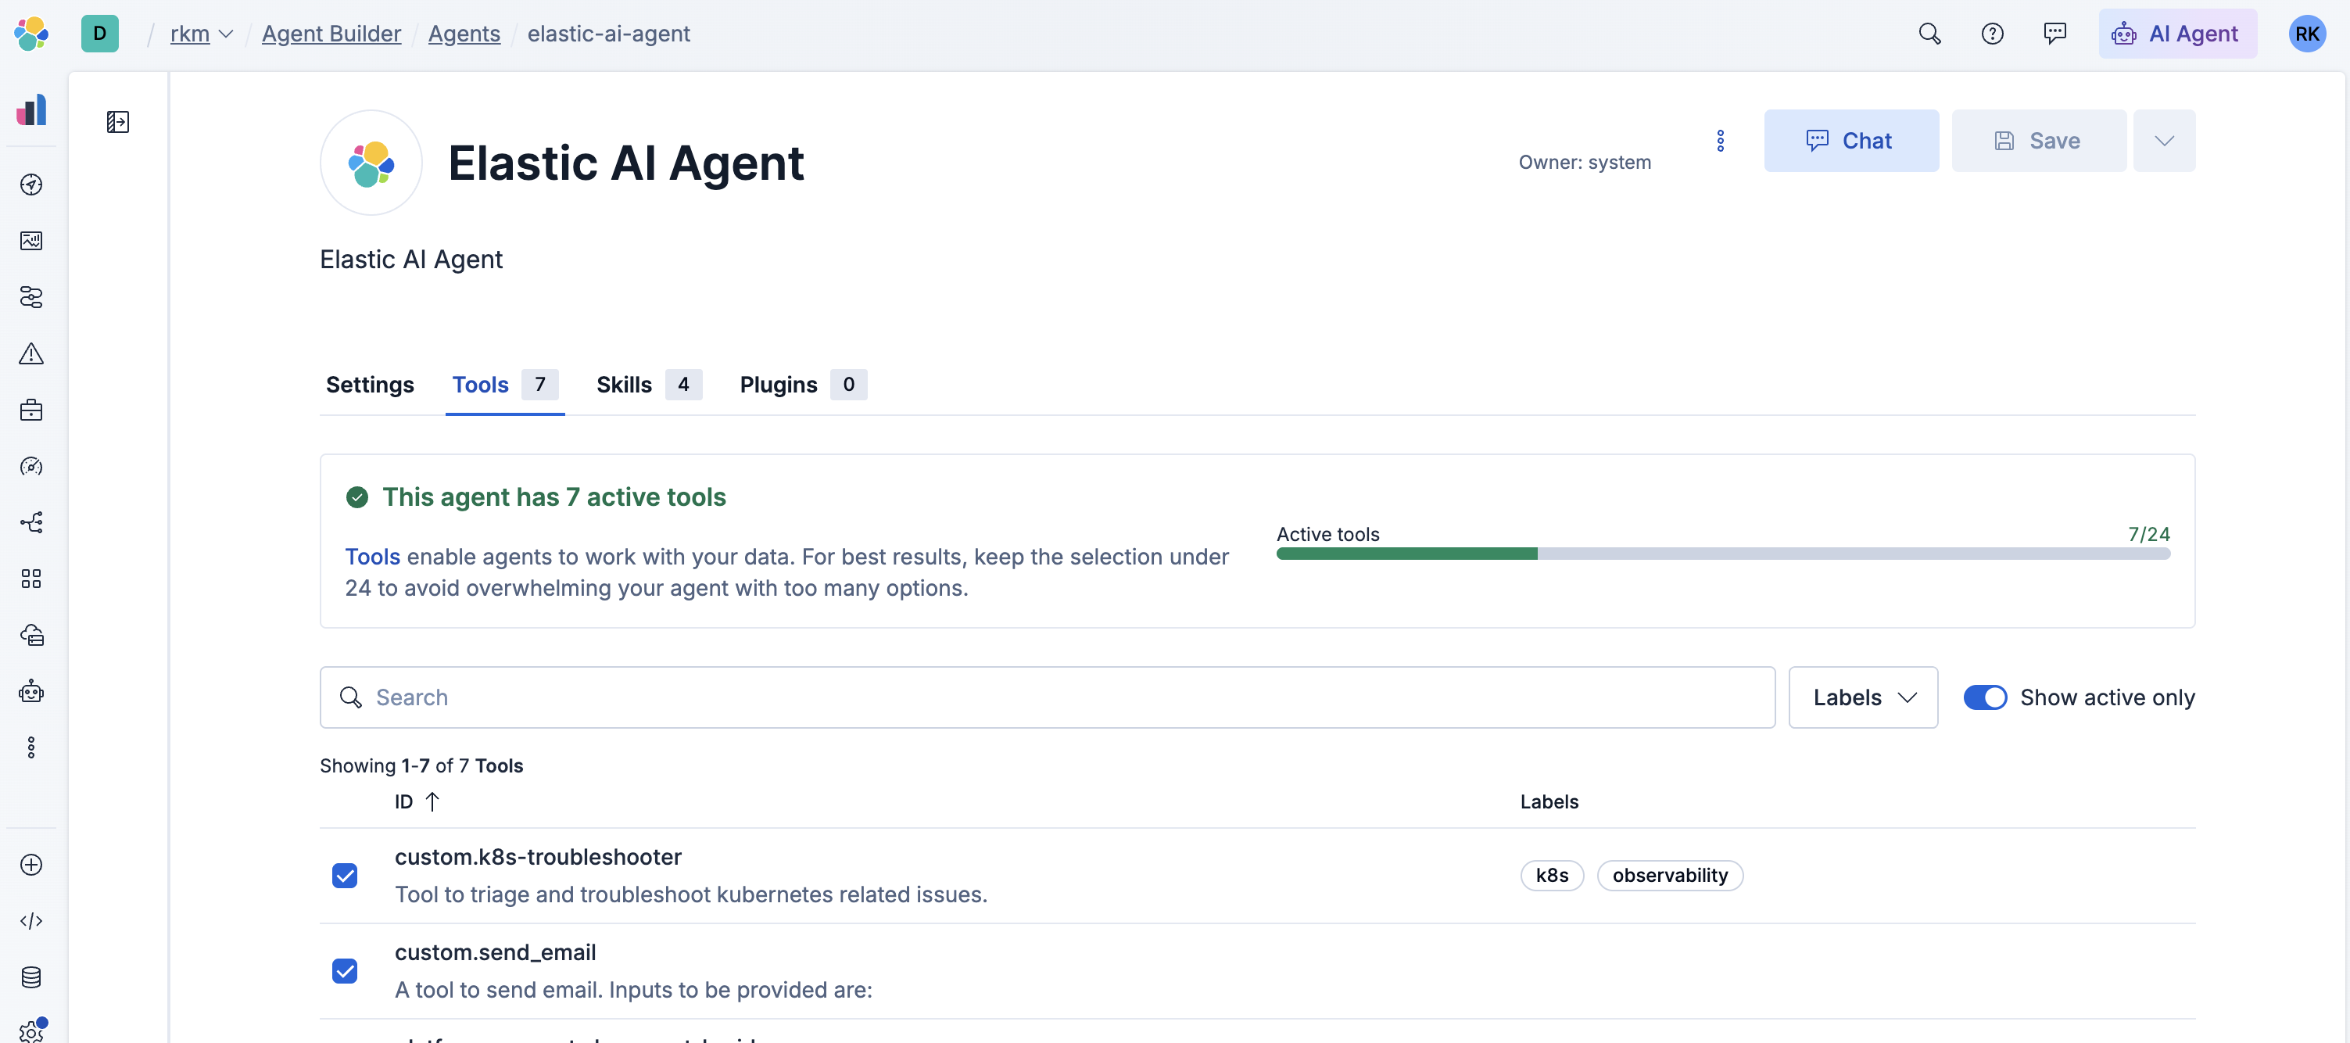The height and width of the screenshot is (1043, 2350).
Task: Focus the tools Search field
Action: click(1046, 697)
